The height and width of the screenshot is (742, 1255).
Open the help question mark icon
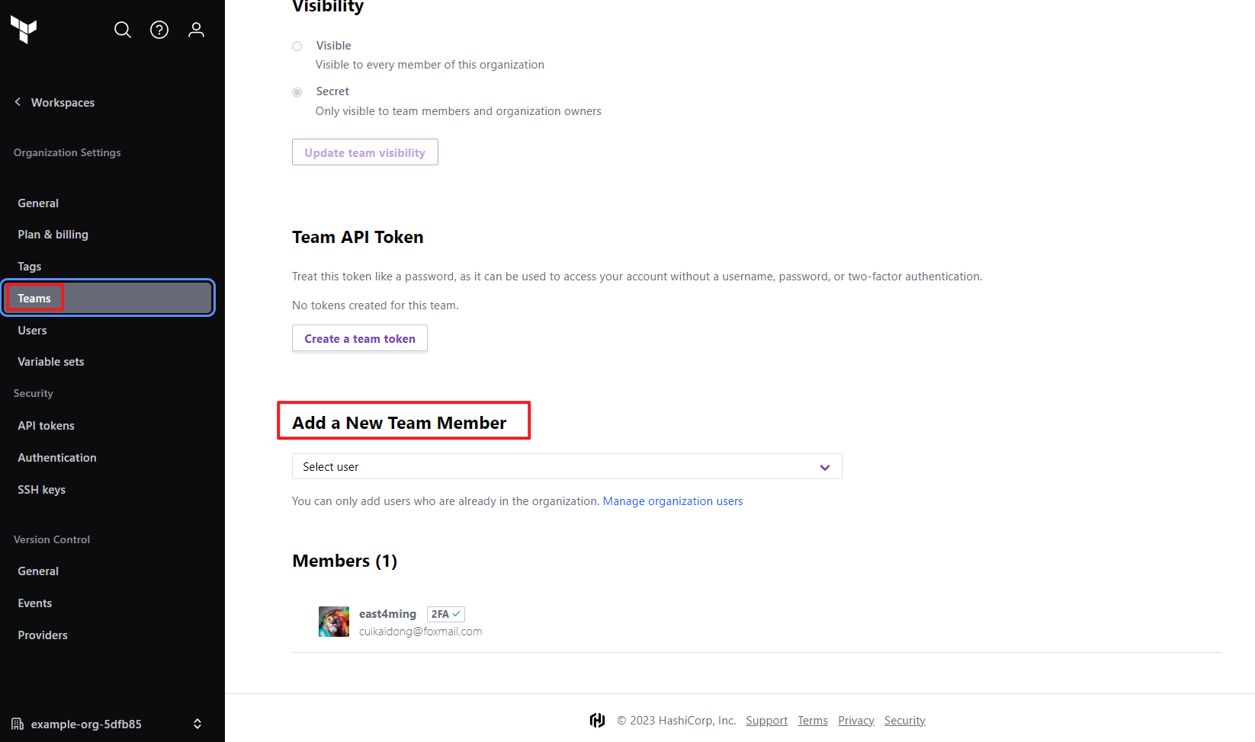click(159, 30)
